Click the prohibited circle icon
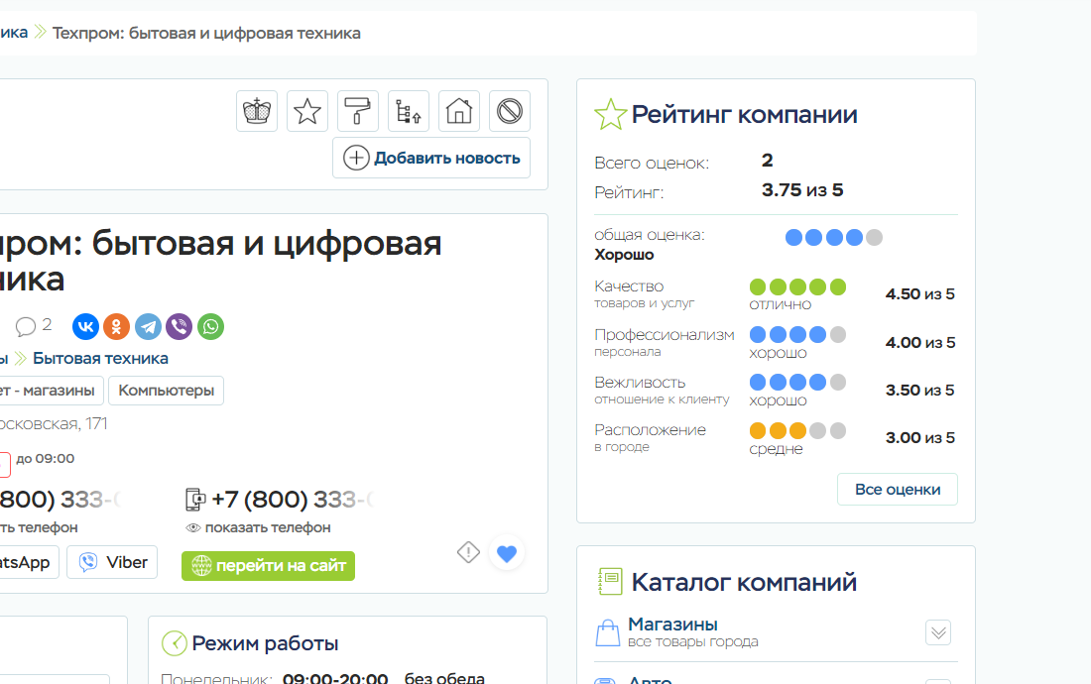This screenshot has height=684, width=1091. (510, 111)
